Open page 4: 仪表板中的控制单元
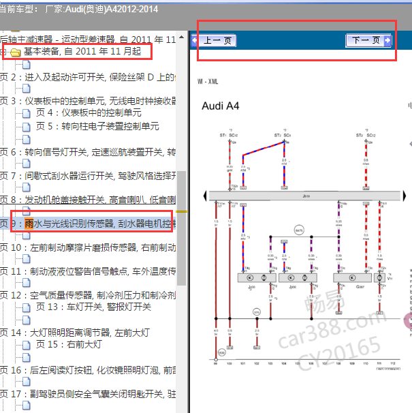 pyautogui.click(x=89, y=112)
